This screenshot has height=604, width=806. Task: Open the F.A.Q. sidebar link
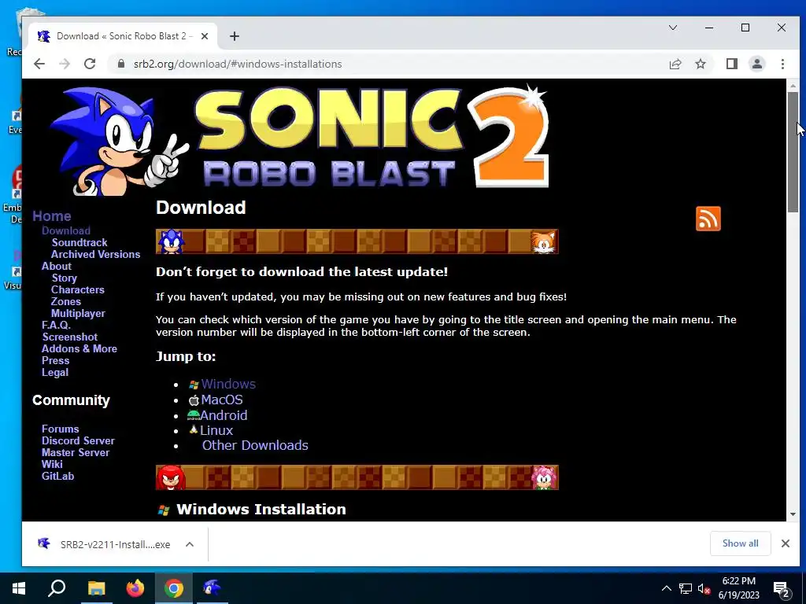point(56,325)
